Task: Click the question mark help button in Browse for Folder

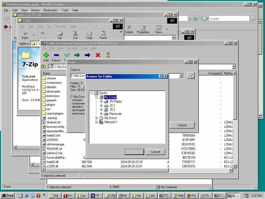Action: pyautogui.click(x=161, y=76)
